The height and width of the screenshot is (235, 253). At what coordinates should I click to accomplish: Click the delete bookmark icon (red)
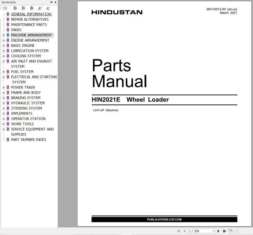tap(15, 8)
